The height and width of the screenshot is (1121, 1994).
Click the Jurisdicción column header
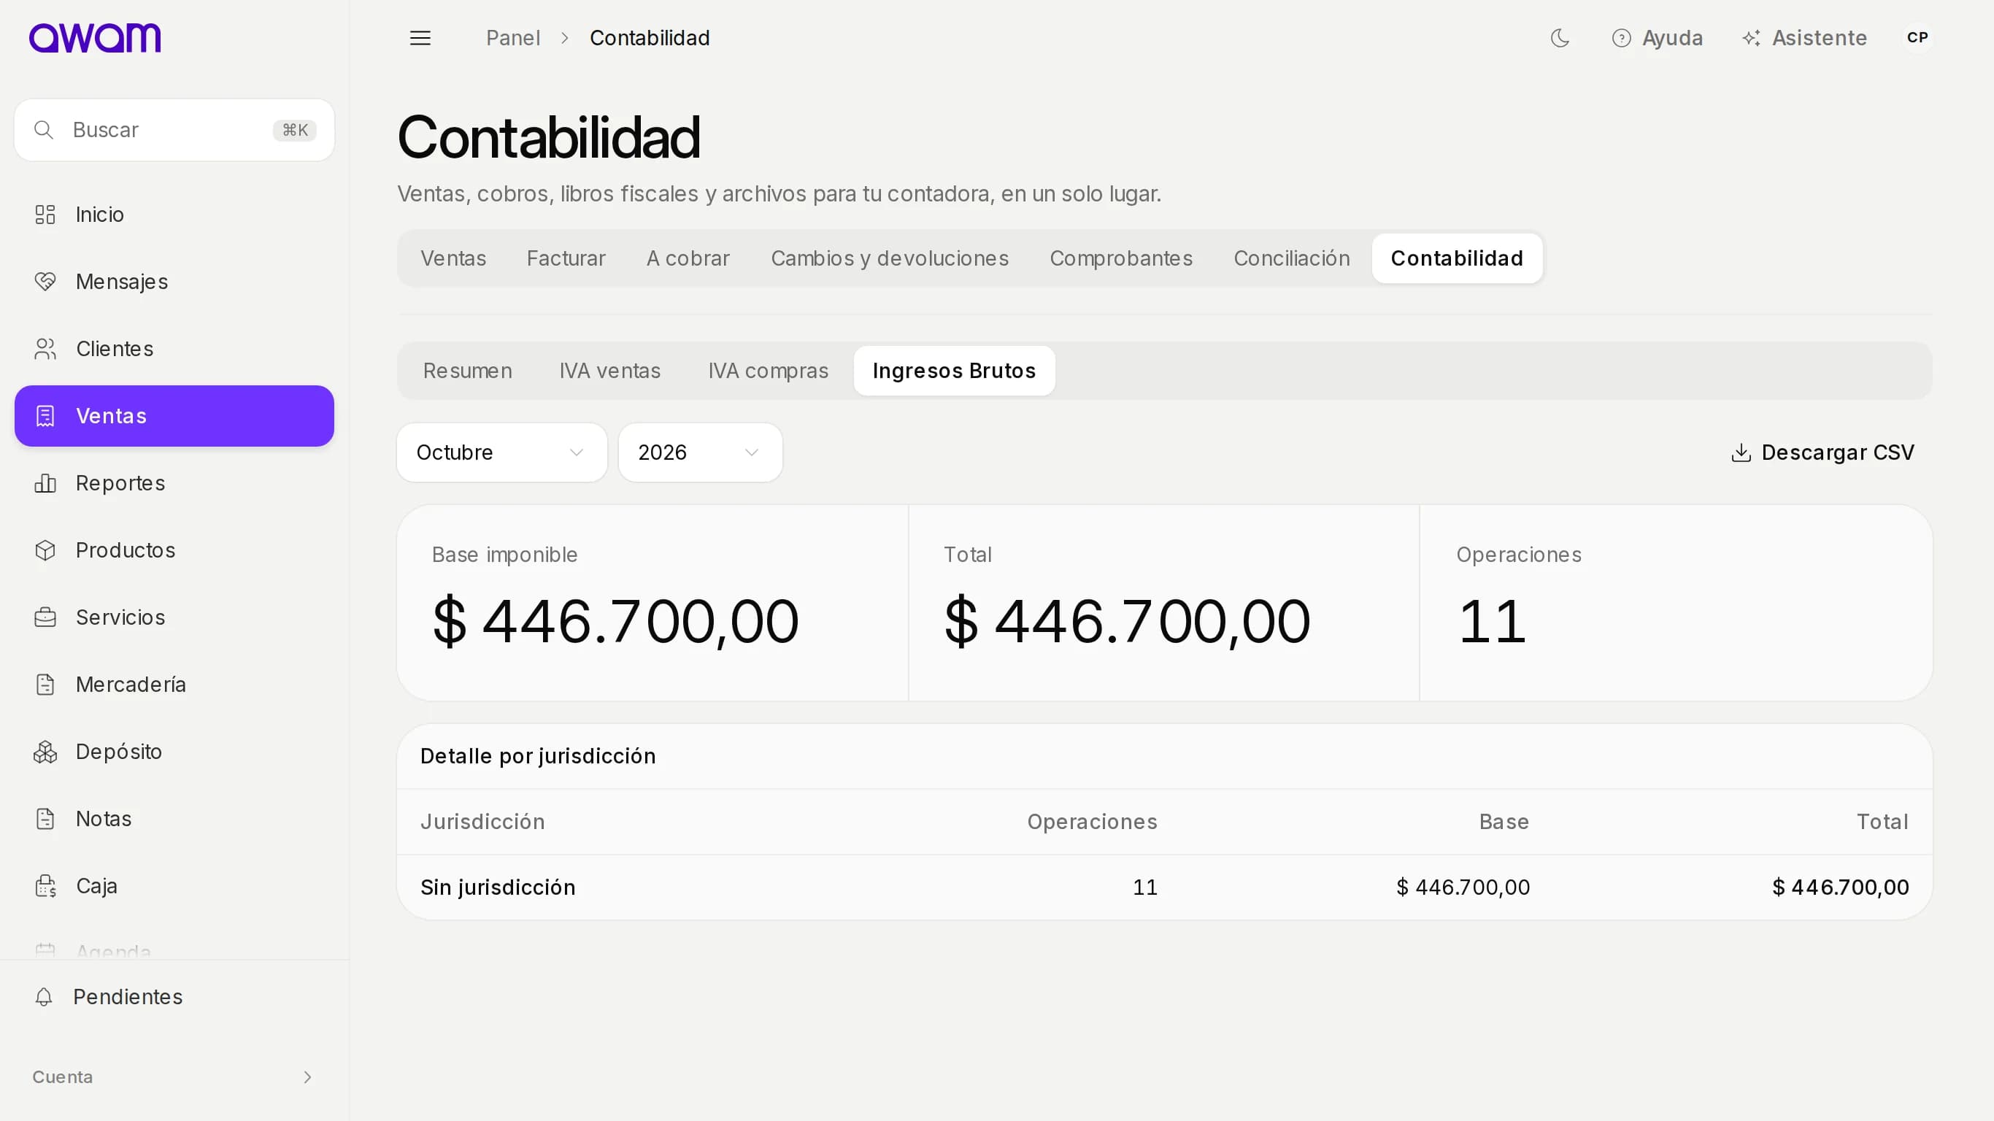(x=482, y=823)
